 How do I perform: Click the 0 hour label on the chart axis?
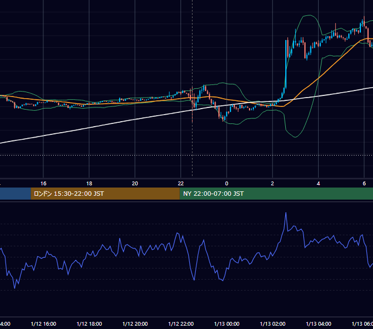click(227, 184)
